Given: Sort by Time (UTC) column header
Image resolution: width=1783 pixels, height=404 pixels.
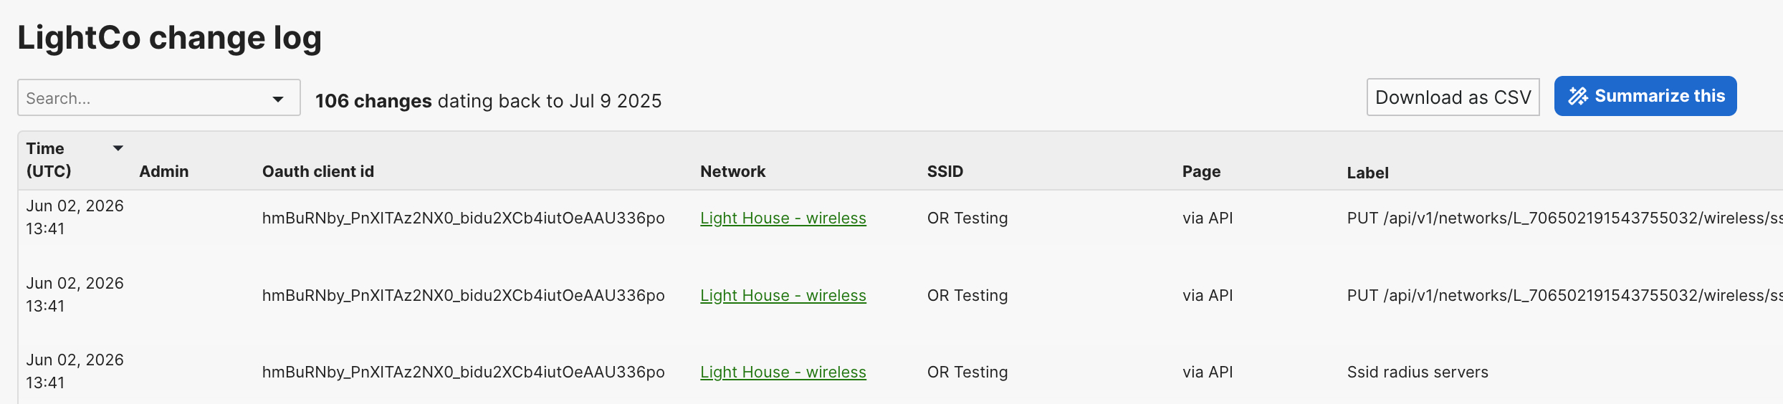Looking at the screenshot, I should 49,160.
